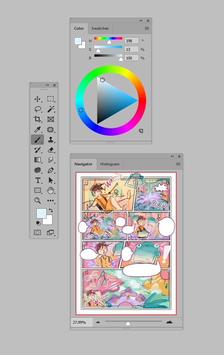Image resolution: width=224 pixels, height=355 pixels.
Task: Select the Lasso tool
Action: coord(38,109)
